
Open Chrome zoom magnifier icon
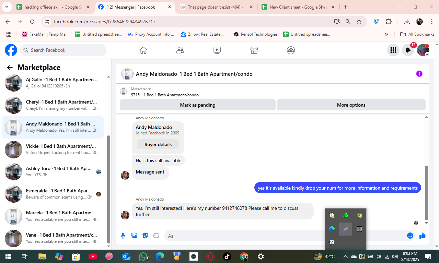pyautogui.click(x=348, y=22)
